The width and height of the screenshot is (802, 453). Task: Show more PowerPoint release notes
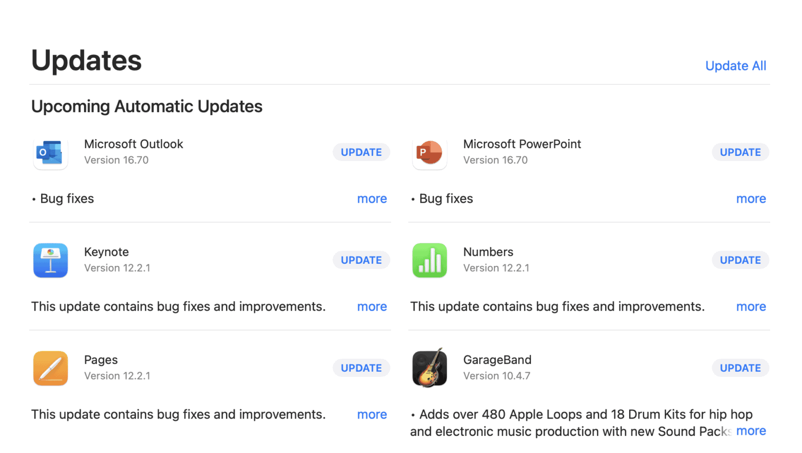tap(751, 199)
